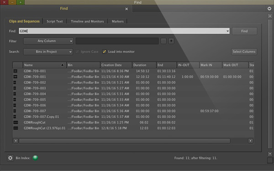The height and width of the screenshot is (171, 274).
Task: Open the Any Column filter dropdown
Action: 48,41
